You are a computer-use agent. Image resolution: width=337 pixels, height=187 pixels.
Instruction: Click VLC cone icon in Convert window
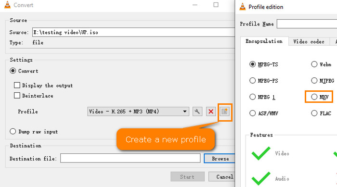click(x=7, y=5)
